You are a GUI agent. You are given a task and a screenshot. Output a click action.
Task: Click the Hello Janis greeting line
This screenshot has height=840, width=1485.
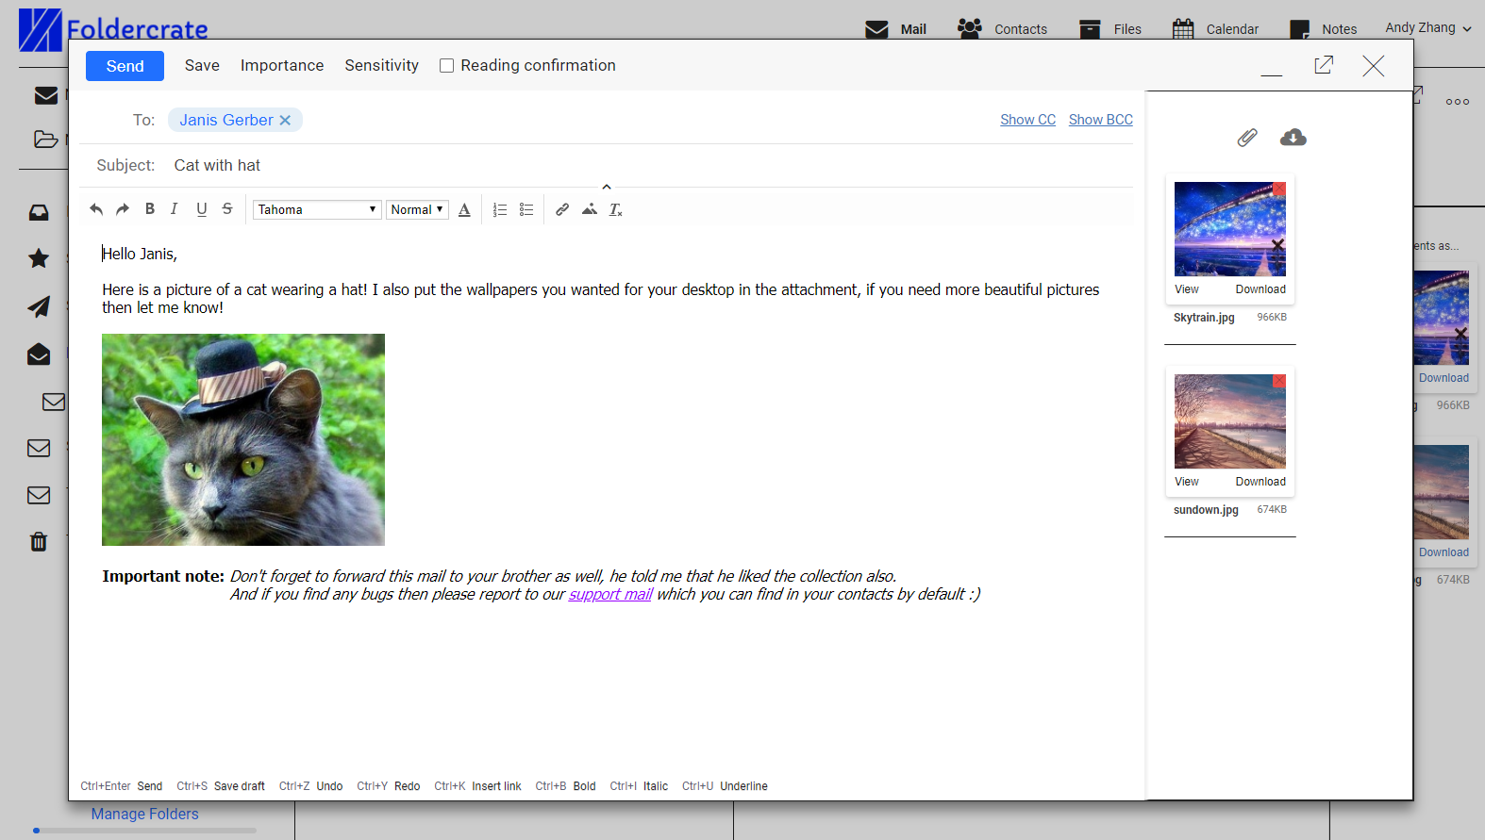click(x=140, y=254)
